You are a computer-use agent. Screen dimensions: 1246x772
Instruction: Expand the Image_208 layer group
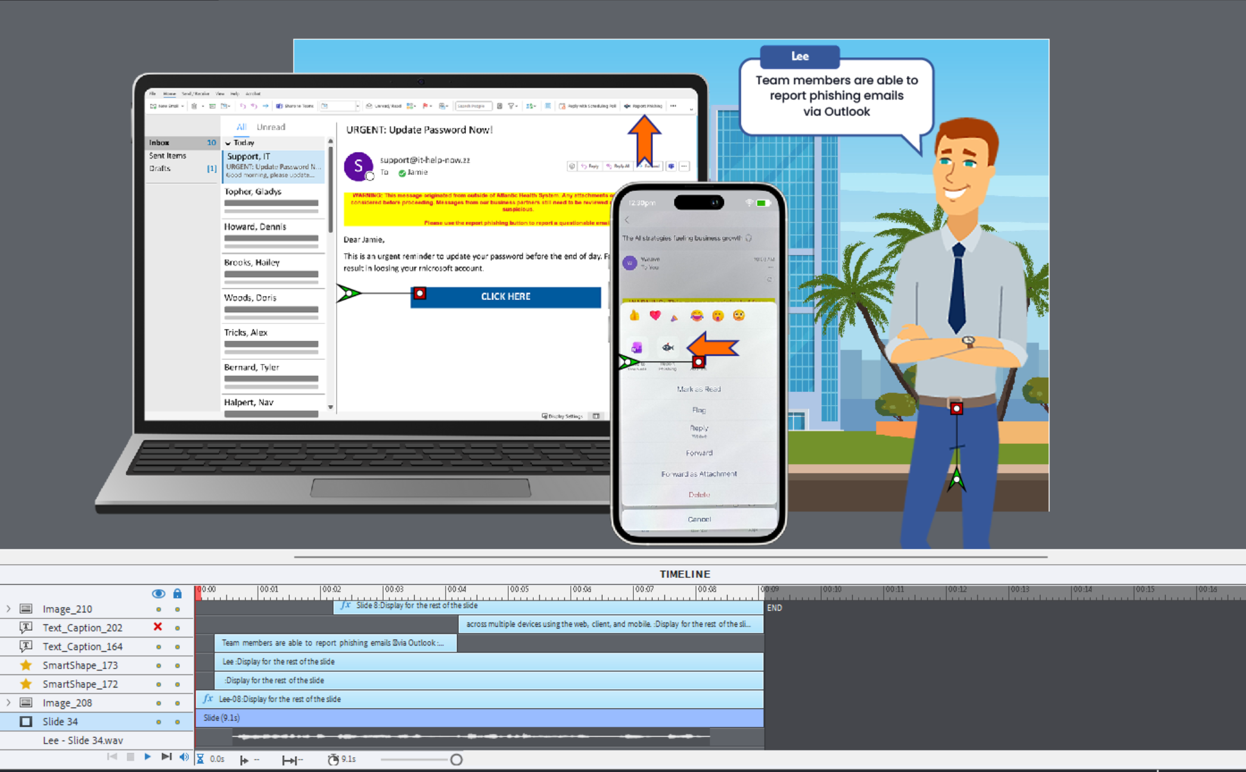pos(8,702)
